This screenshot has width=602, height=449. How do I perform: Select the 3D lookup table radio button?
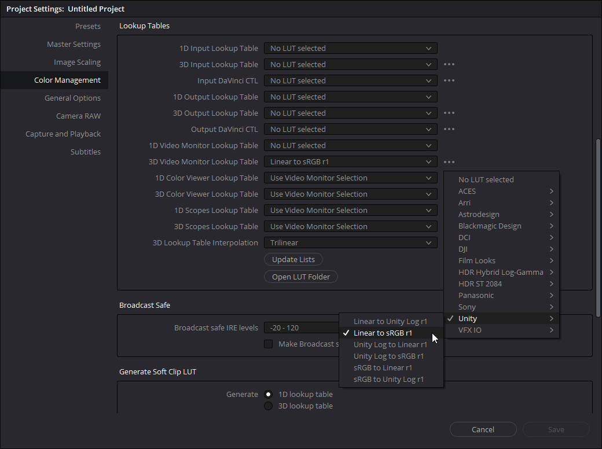coord(268,406)
